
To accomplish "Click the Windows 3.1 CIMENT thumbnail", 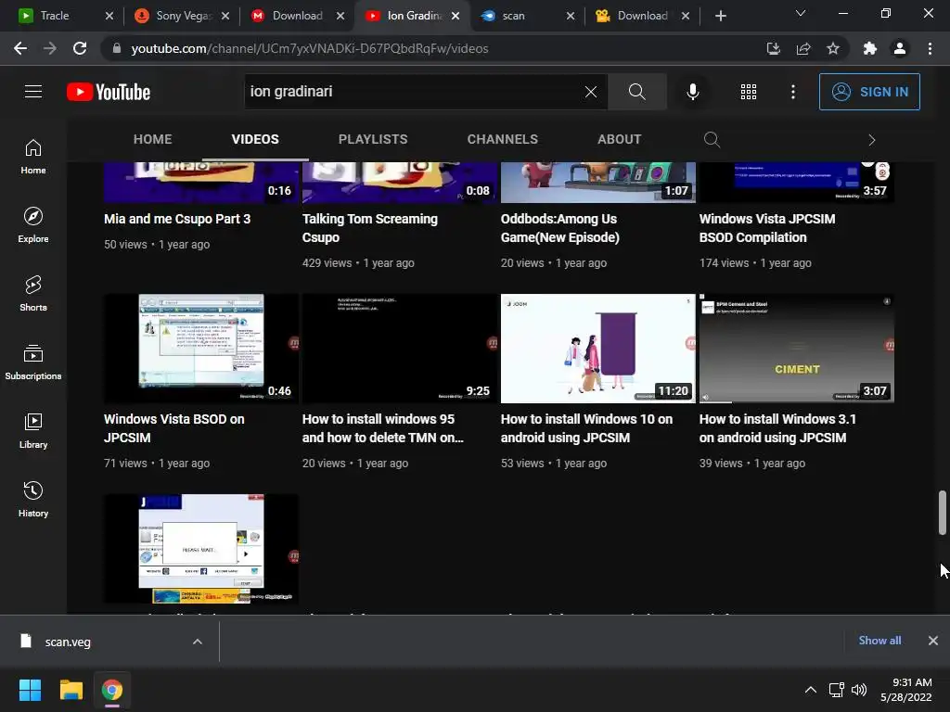I will [x=797, y=349].
